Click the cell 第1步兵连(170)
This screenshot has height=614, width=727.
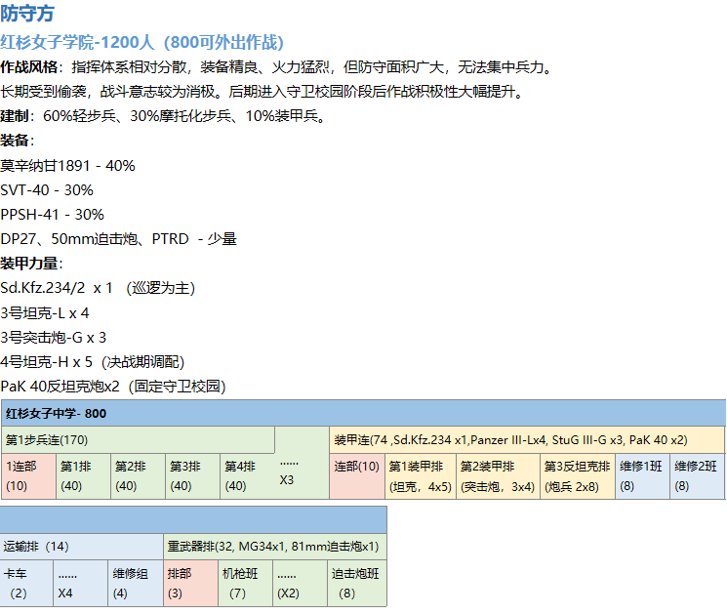[x=139, y=440]
